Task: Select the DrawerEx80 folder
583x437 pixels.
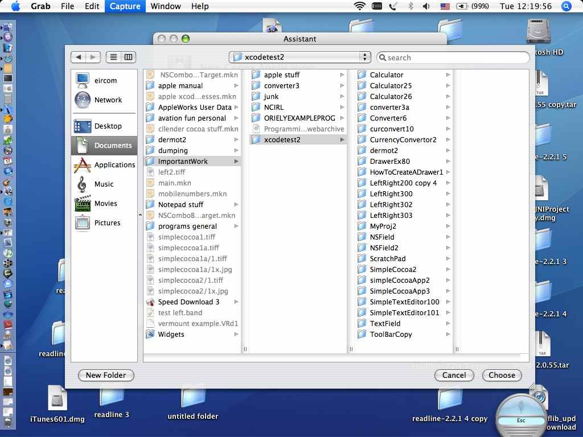Action: (x=404, y=161)
